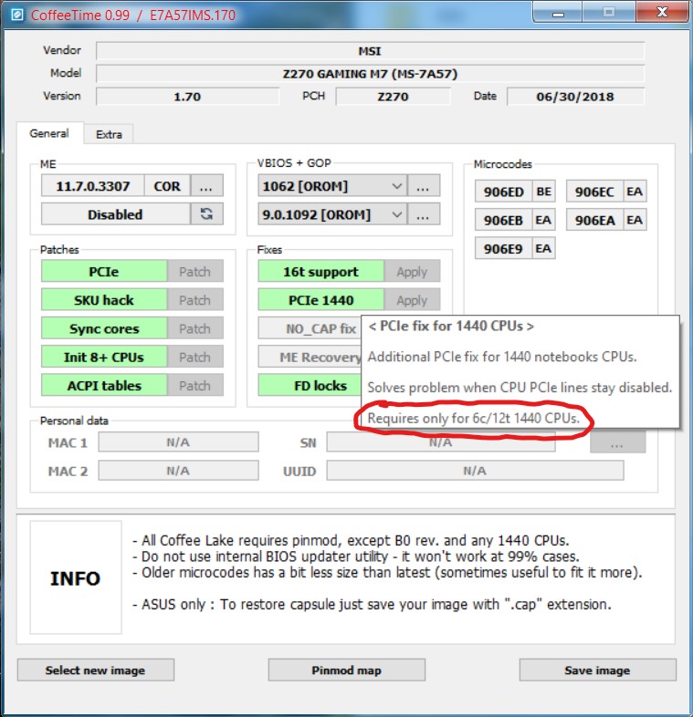The height and width of the screenshot is (717, 693).
Task: Click the CoffeeTime title bar app icon
Action: (17, 16)
